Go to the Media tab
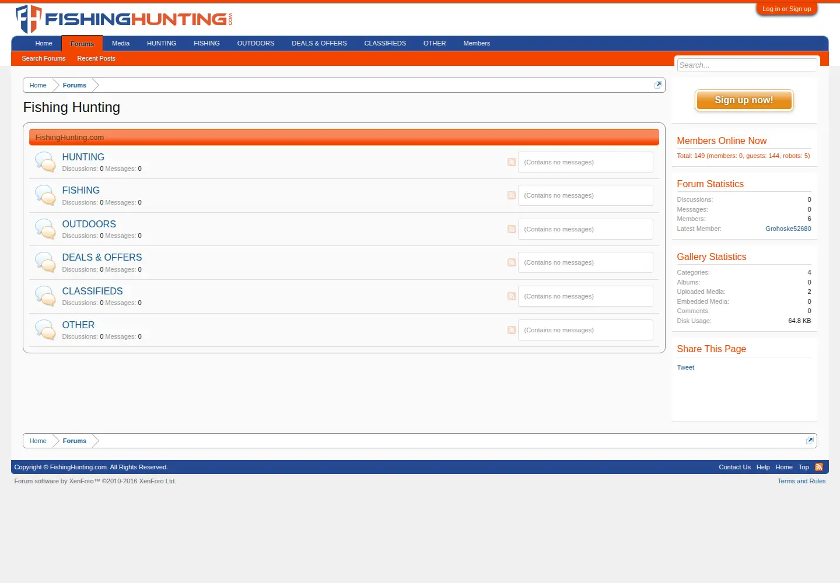The height and width of the screenshot is (583, 840). [x=121, y=43]
